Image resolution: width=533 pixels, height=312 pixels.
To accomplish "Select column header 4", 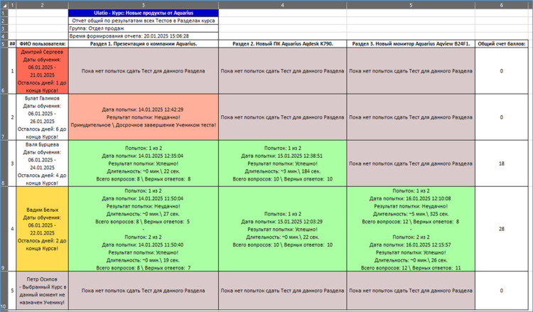I will [x=283, y=5].
